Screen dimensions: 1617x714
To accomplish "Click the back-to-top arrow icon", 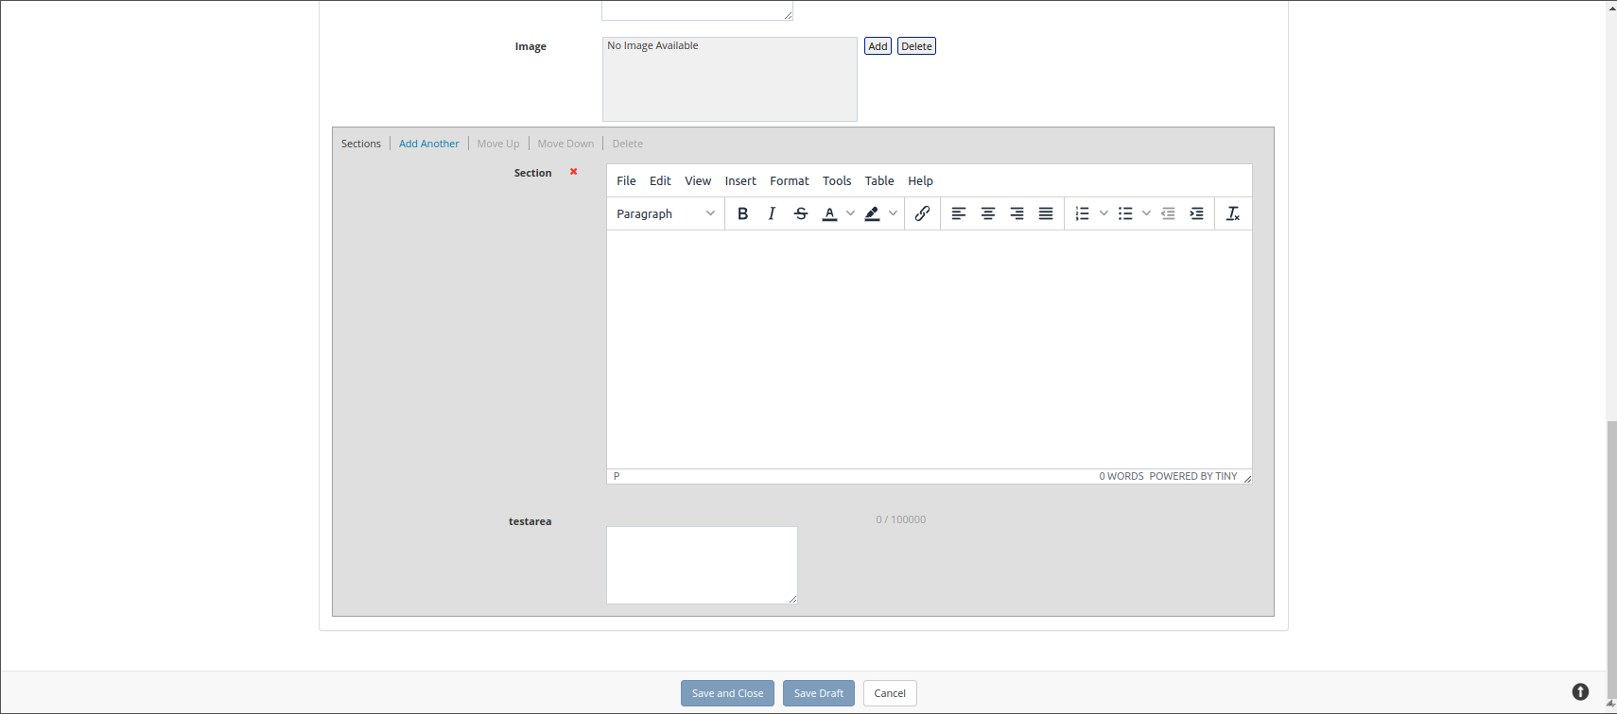I will (1580, 692).
